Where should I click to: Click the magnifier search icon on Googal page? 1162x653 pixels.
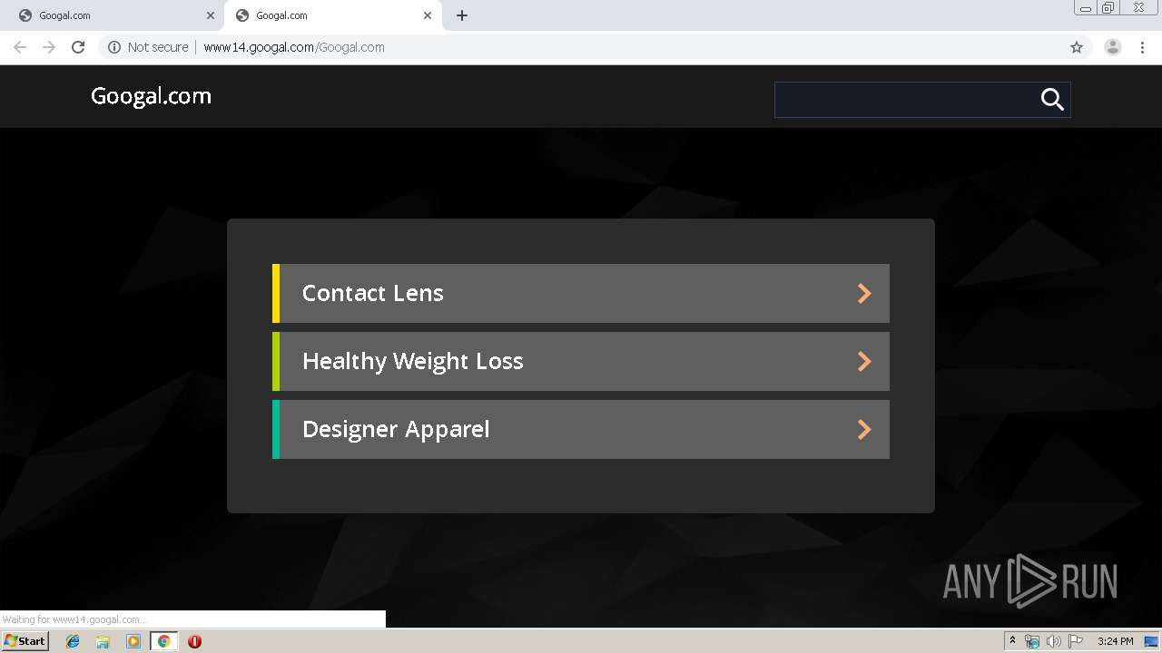click(x=1052, y=100)
